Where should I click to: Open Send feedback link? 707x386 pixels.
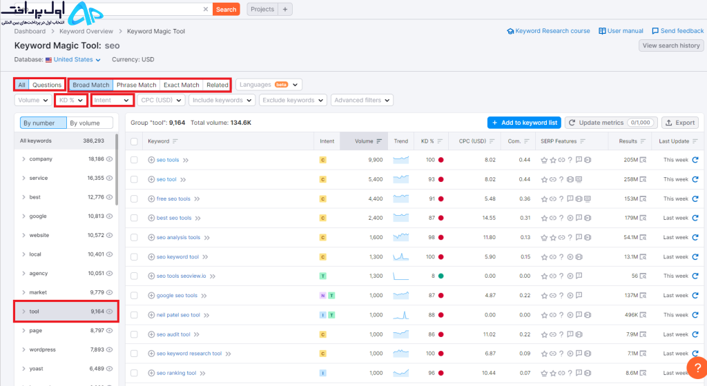[x=678, y=31]
